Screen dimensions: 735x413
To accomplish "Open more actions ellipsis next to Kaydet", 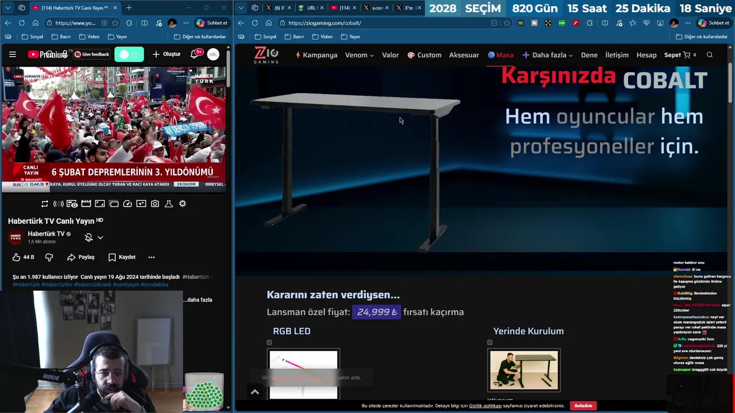I will (152, 257).
